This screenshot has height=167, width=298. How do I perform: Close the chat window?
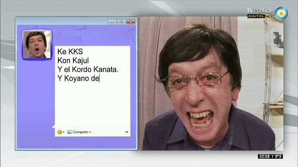coord(131,22)
